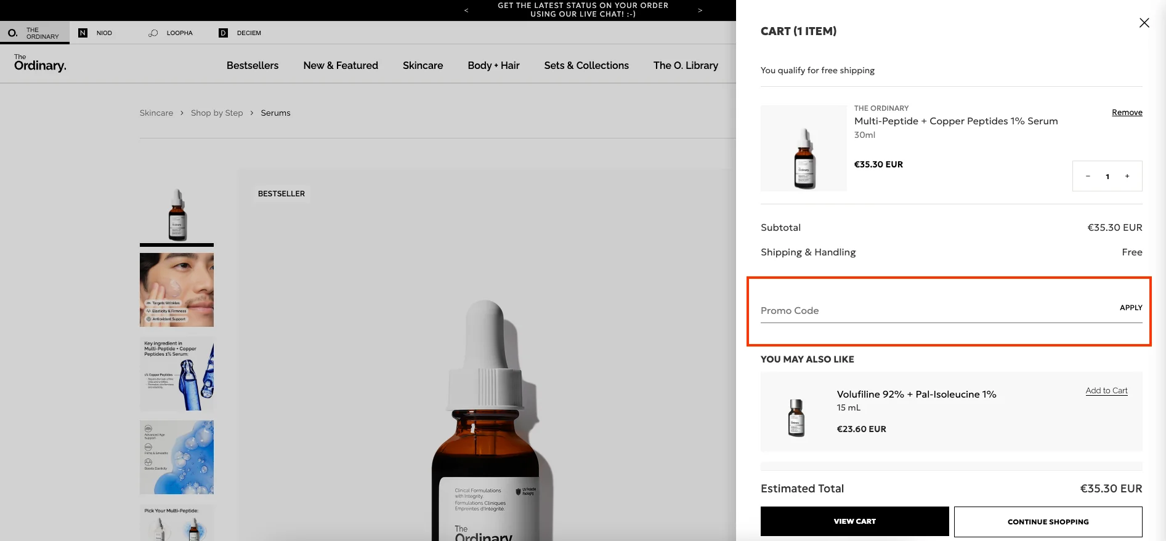1166x541 pixels.
Task: Add Volufiline 92% to cart
Action: click(x=1106, y=391)
